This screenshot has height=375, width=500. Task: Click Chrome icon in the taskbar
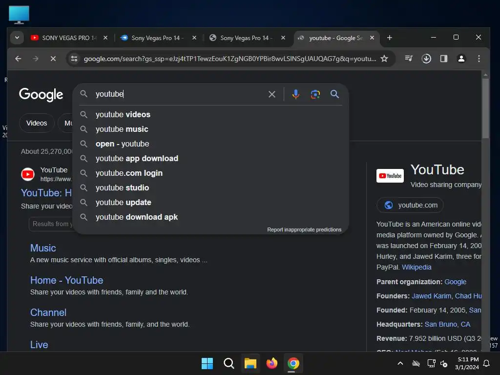point(293,363)
